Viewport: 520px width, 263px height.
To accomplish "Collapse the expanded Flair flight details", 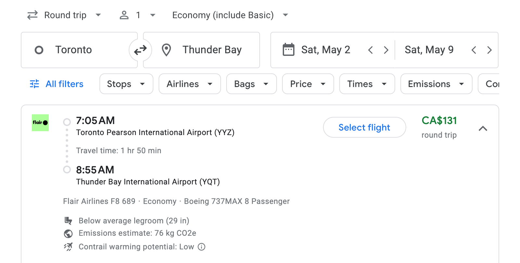I will click(x=484, y=129).
